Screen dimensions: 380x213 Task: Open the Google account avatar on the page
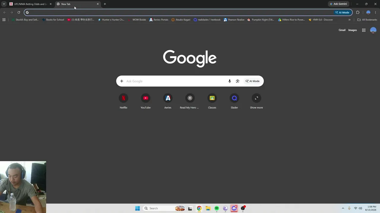373,30
